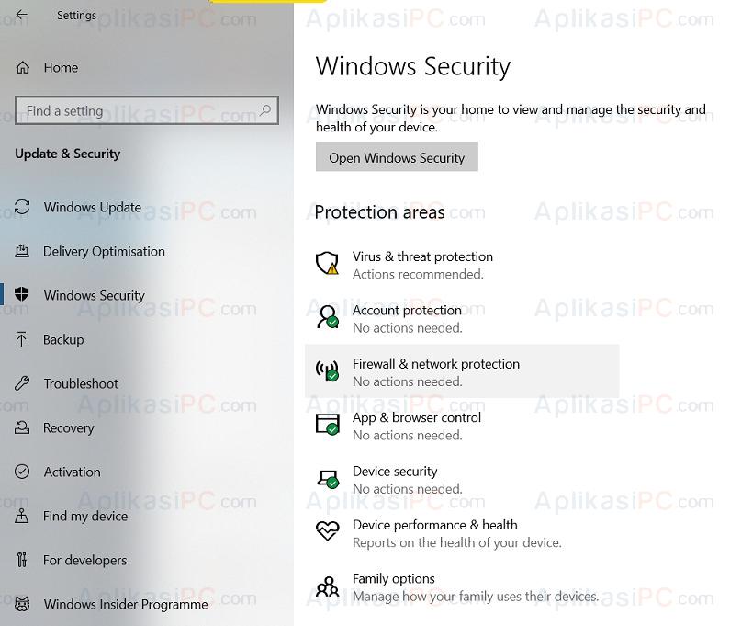Click the Find a setting search box
730x626 pixels.
pos(147,110)
